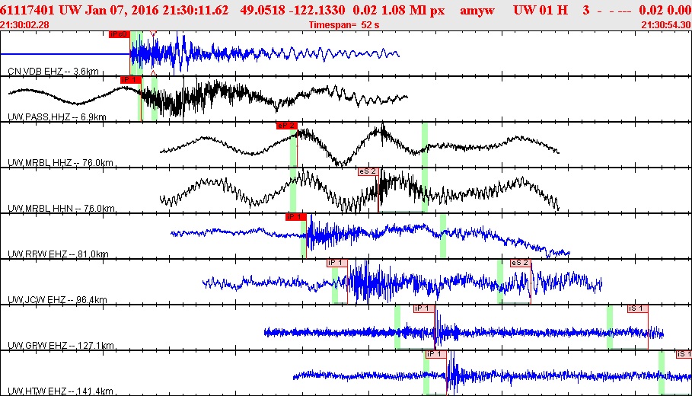This screenshot has width=692, height=396.
Task: Click the UW.JCW EHZ -- 96.4km station label
Action: (57, 300)
